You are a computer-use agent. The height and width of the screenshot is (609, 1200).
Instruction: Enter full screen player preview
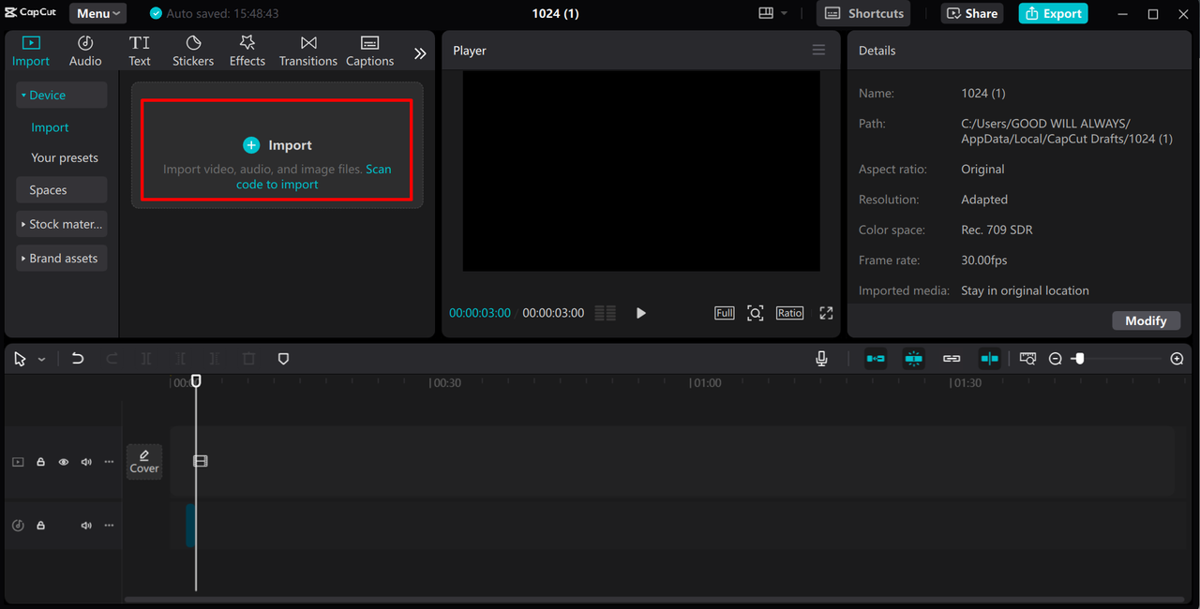[826, 313]
